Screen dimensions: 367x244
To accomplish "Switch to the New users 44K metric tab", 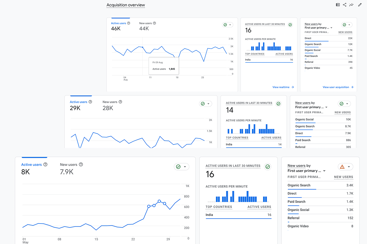I will pyautogui.click(x=144, y=27).
